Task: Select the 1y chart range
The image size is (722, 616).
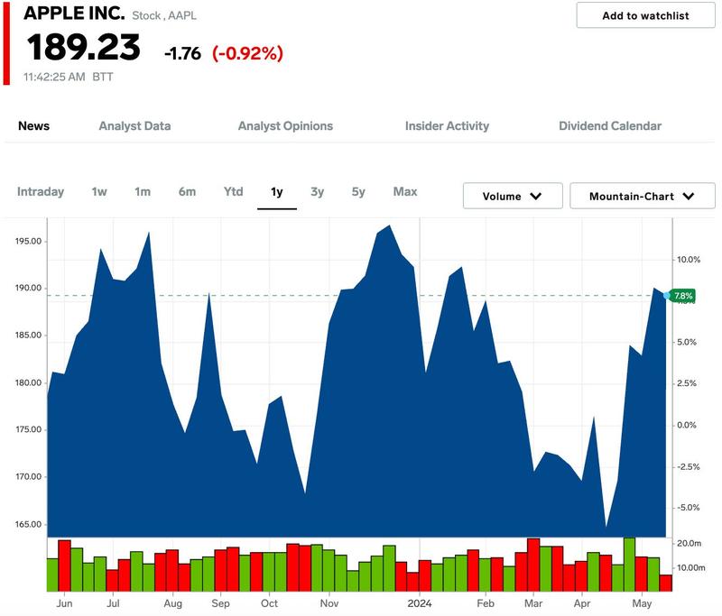Action: point(277,192)
